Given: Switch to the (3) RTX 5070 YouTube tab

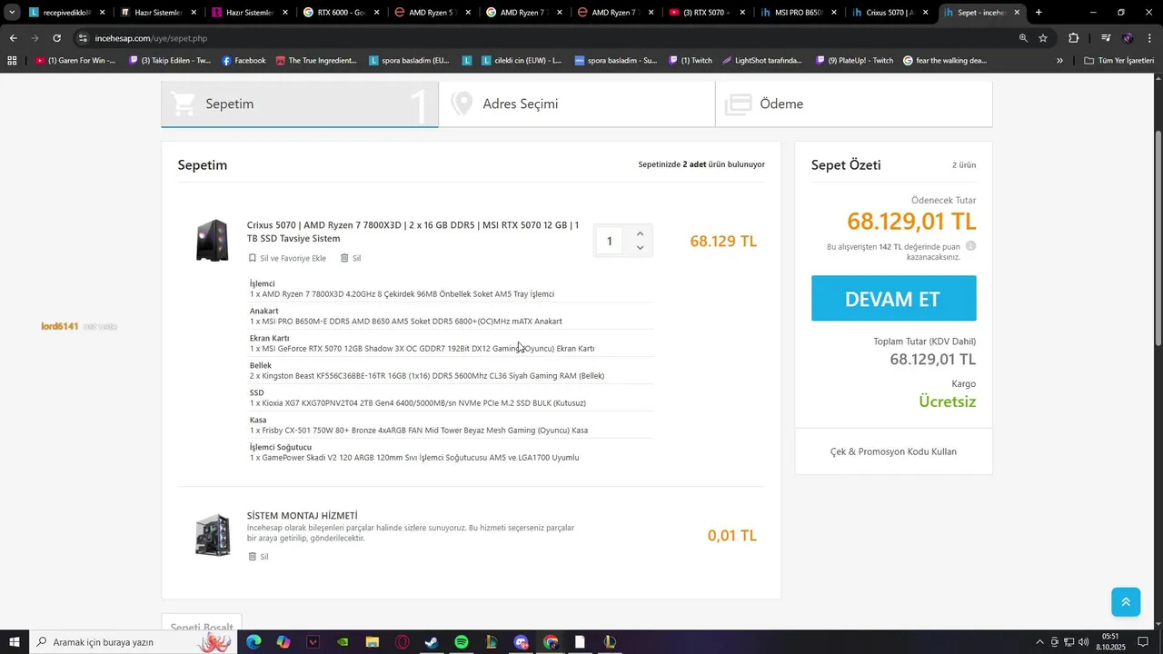Looking at the screenshot, I should coord(705,13).
